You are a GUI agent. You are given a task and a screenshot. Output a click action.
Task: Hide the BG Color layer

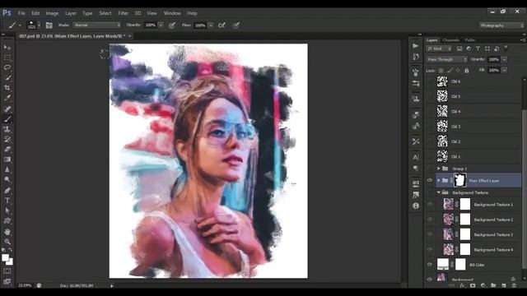(x=430, y=265)
